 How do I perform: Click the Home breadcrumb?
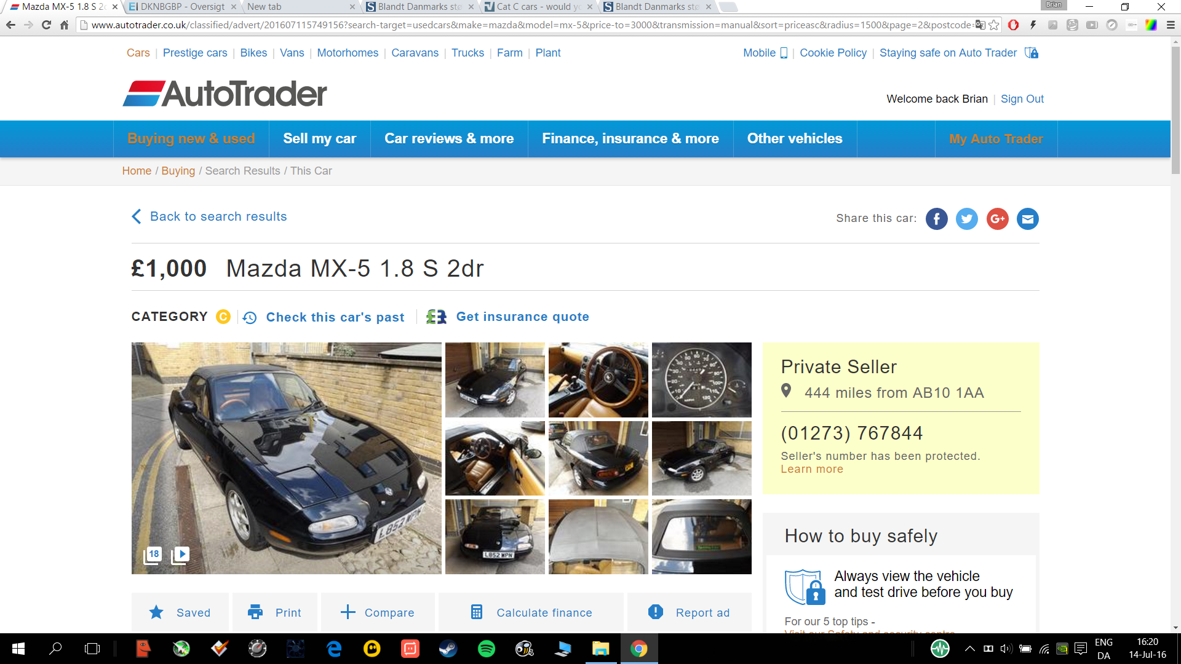[137, 171]
